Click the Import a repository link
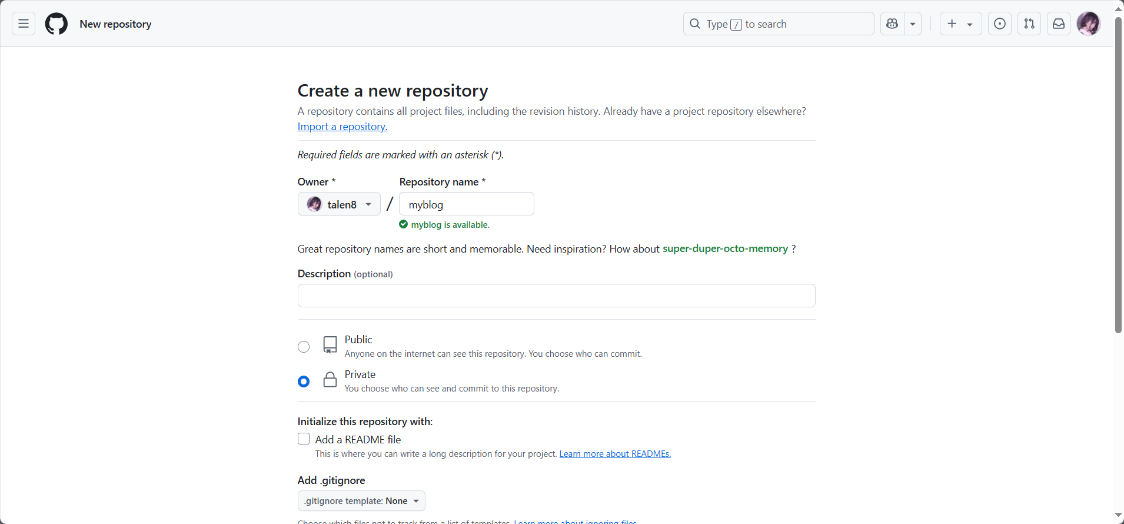The height and width of the screenshot is (524, 1124). pos(342,127)
